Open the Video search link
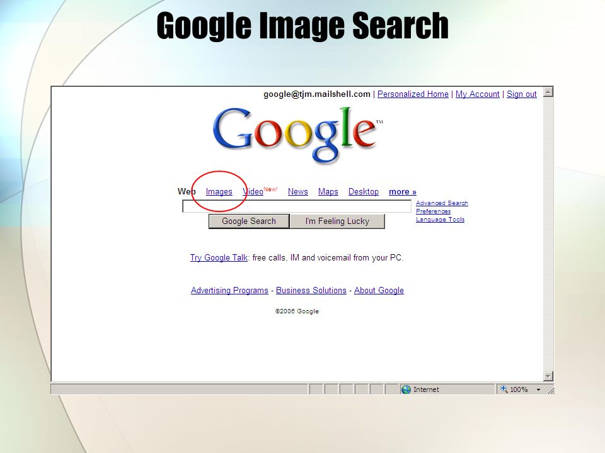This screenshot has width=605, height=453. pos(253,191)
